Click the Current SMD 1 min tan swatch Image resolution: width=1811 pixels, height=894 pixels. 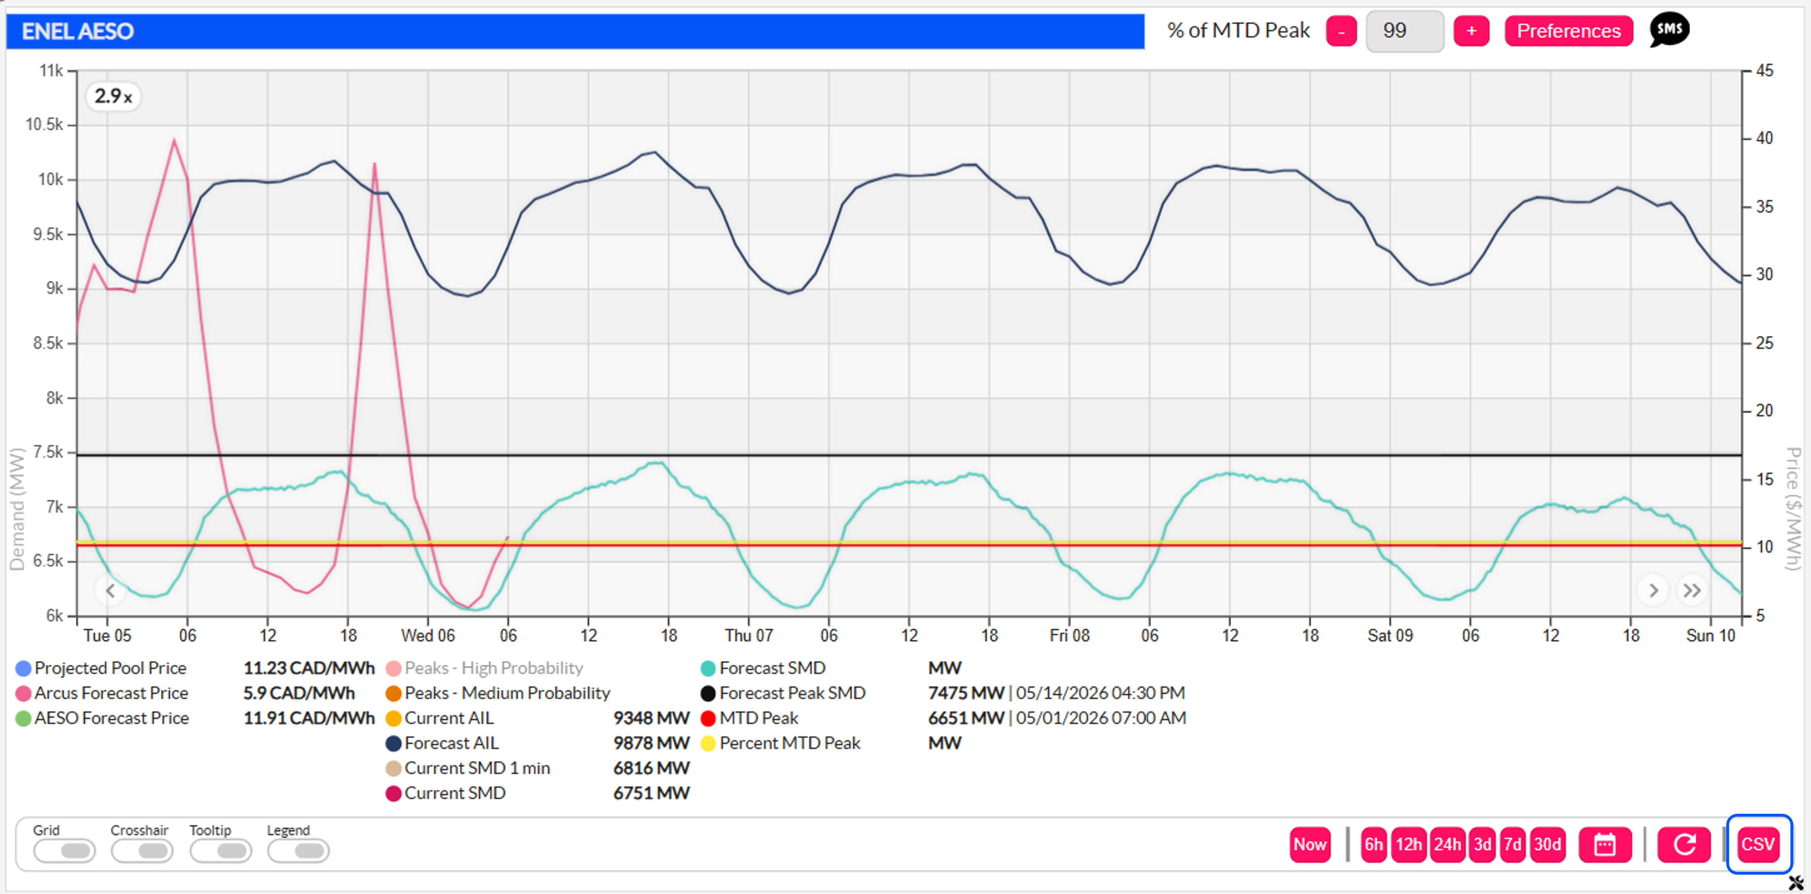click(394, 768)
